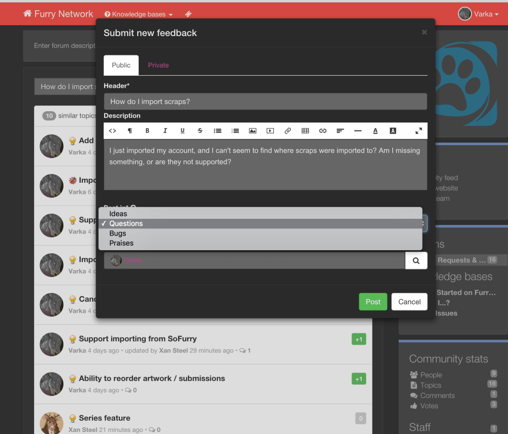Insert a horizontal line in the description
Screen dimensions: 508x434
pos(358,130)
